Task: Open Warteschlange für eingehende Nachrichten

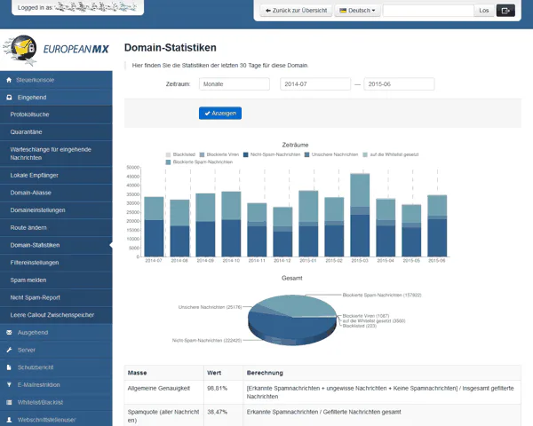Action: pyautogui.click(x=56, y=154)
